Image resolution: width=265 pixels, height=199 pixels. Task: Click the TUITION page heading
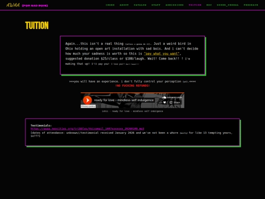(37, 26)
